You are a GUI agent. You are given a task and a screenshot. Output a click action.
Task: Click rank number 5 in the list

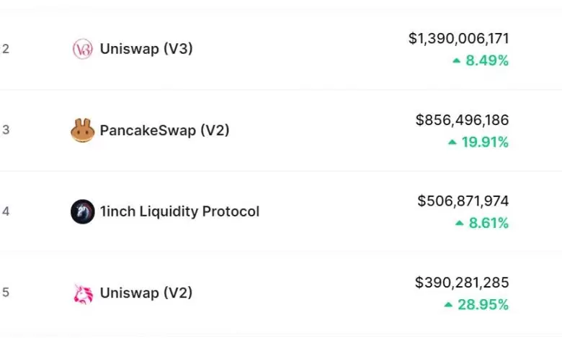coord(6,293)
